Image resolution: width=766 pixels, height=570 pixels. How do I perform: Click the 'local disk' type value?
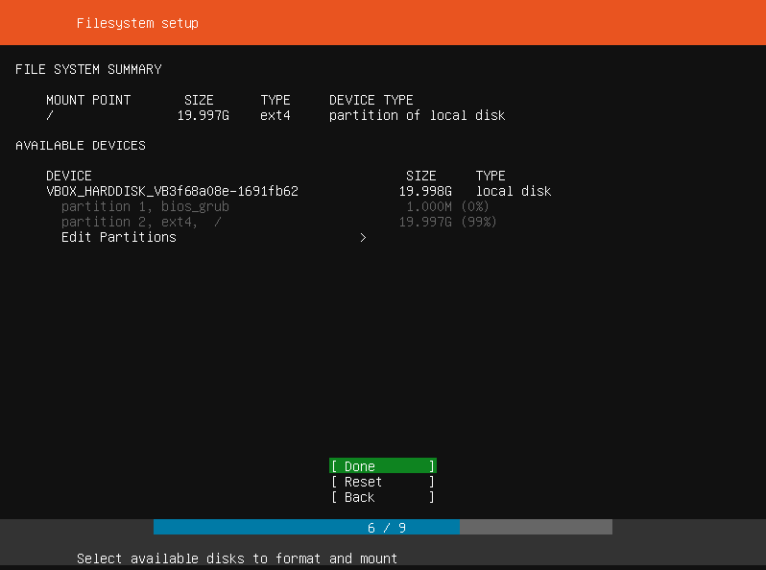point(513,191)
